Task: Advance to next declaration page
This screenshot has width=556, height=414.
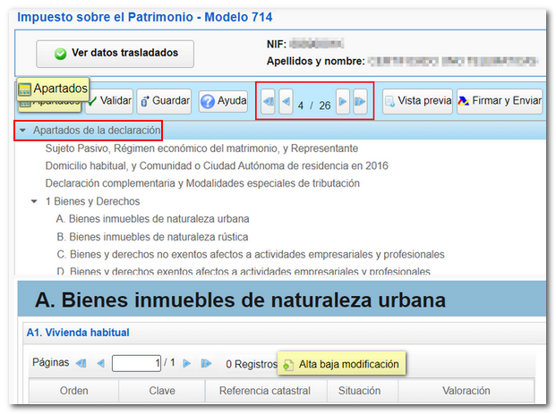Action: (x=342, y=103)
